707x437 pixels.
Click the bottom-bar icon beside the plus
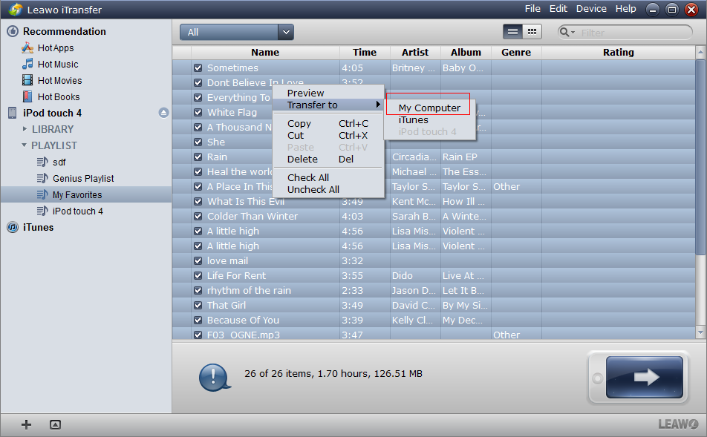coord(55,424)
